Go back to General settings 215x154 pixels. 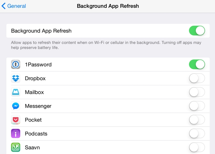tap(14, 6)
